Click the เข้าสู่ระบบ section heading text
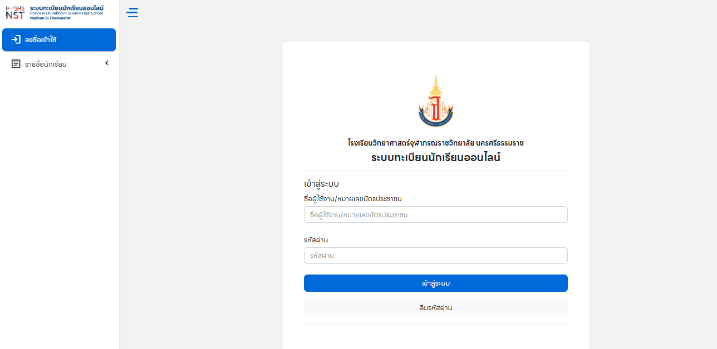The width and height of the screenshot is (717, 349). pos(322,183)
